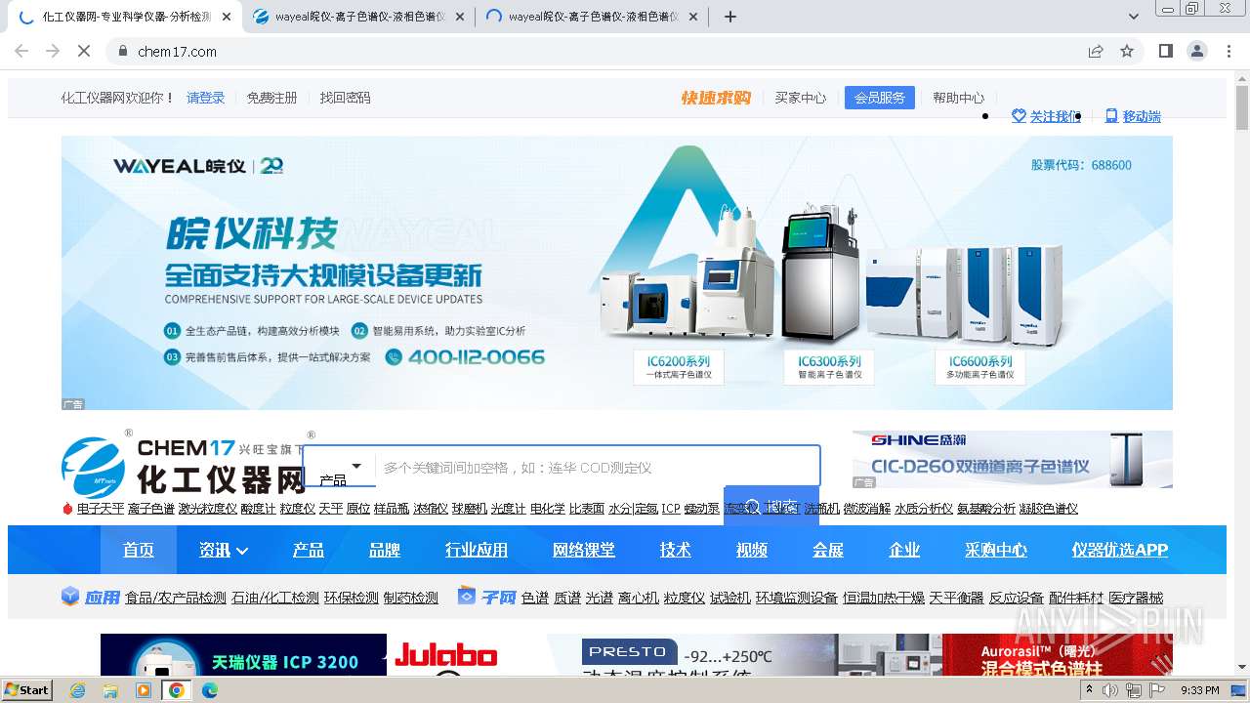Click the 子网 section icon

[x=467, y=597]
